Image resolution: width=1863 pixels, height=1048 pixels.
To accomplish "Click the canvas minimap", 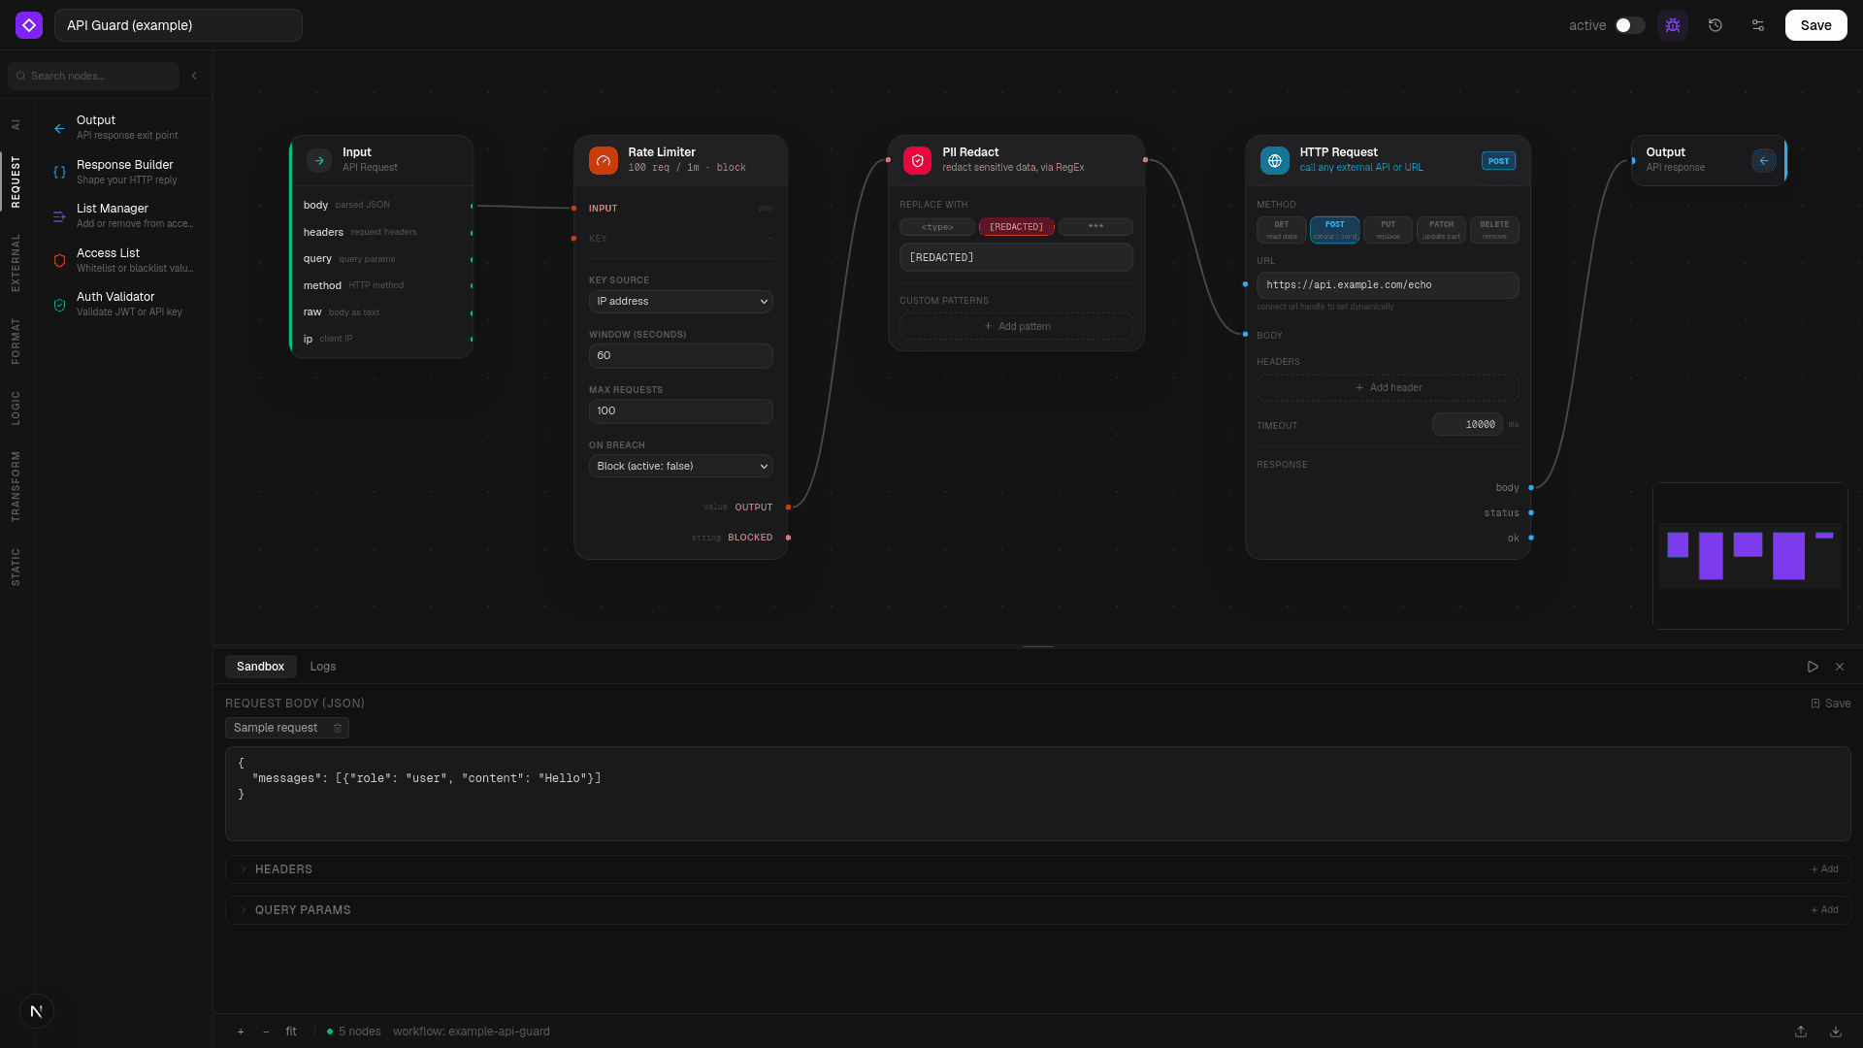I will point(1749,556).
